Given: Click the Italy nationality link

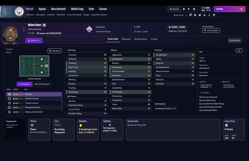Looking at the screenshot, I should pos(137,27).
